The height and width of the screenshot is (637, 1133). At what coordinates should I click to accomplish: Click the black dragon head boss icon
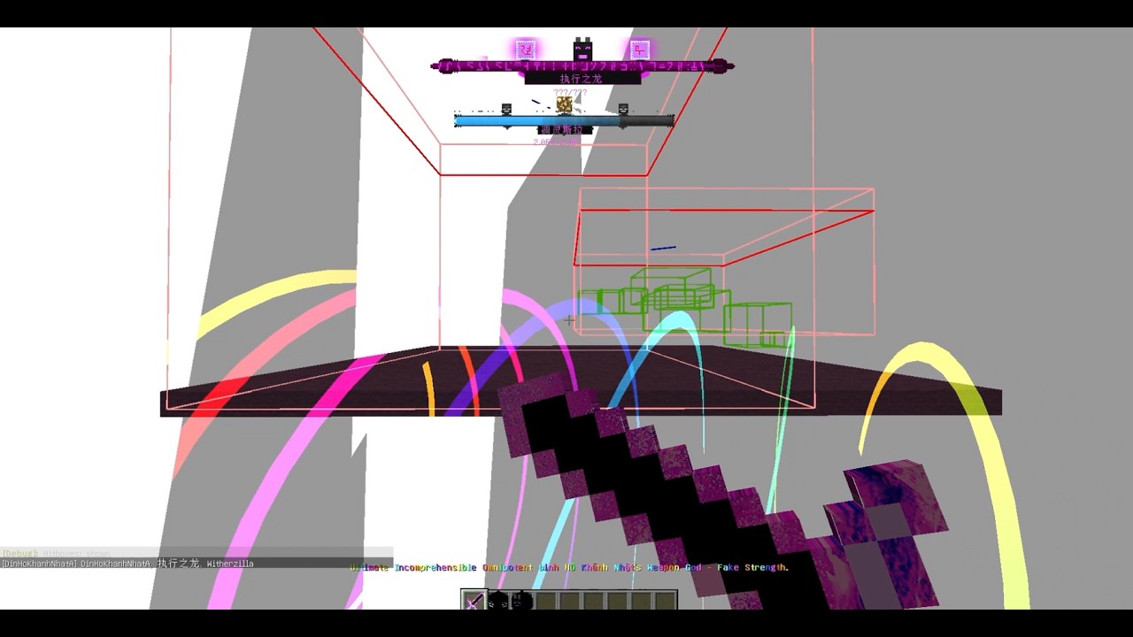pyautogui.click(x=582, y=50)
